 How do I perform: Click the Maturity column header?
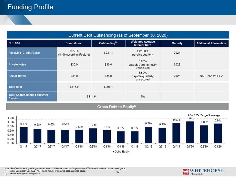[x=177, y=43]
